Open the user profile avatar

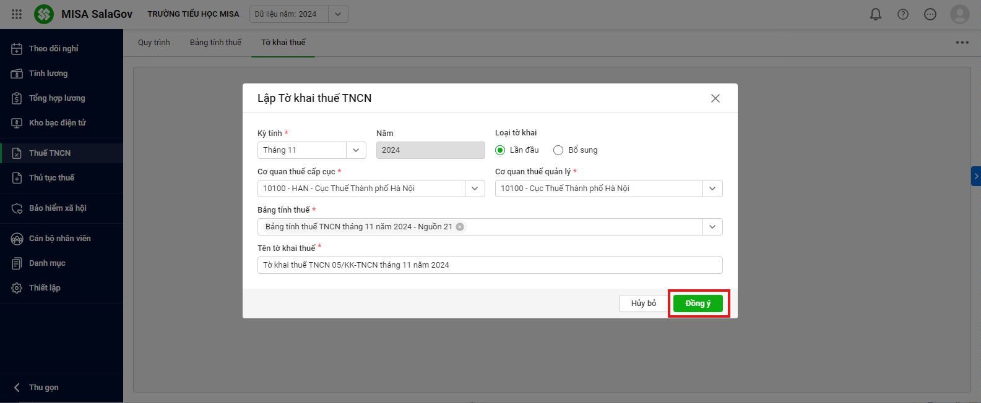tap(959, 14)
